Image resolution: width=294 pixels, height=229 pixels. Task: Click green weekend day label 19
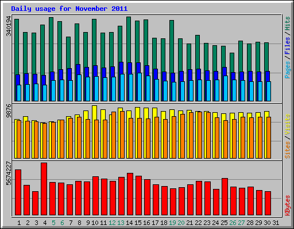coord(172,223)
